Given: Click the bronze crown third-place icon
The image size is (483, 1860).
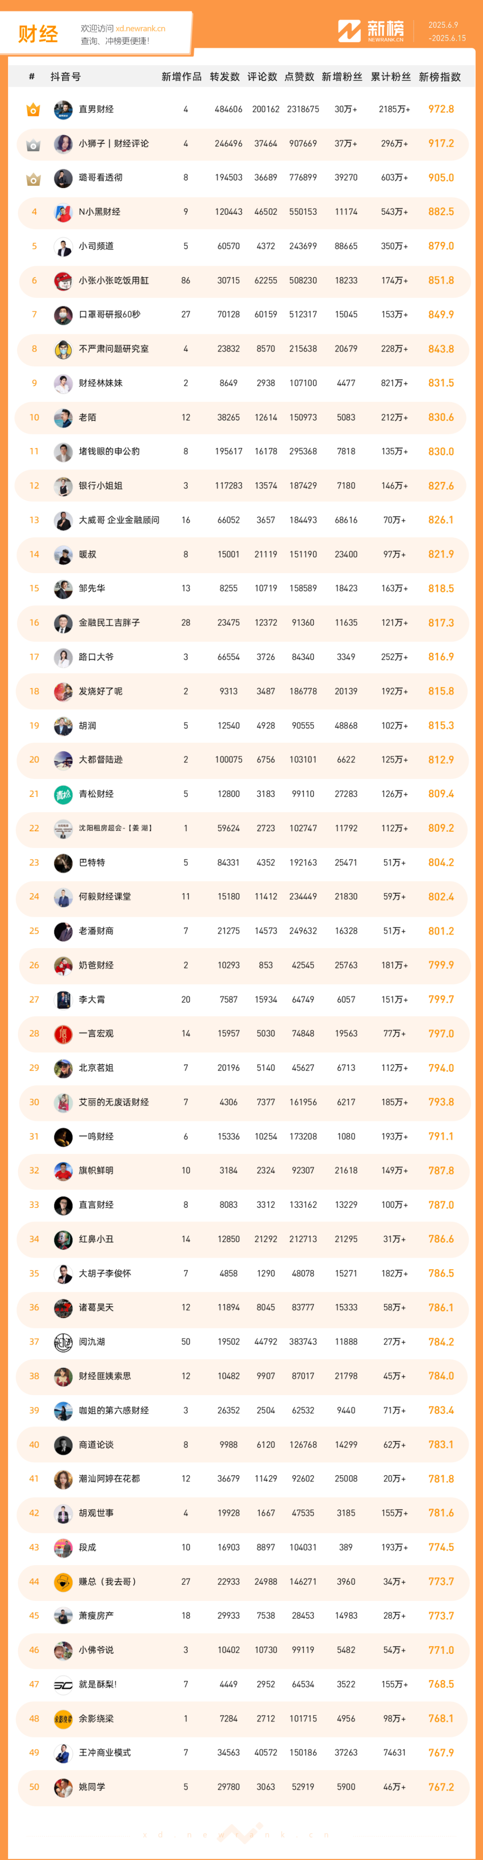Looking at the screenshot, I should coord(33,179).
